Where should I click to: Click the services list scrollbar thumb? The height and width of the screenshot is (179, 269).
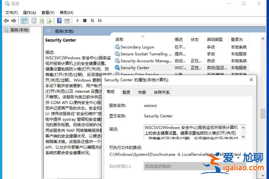point(263,113)
